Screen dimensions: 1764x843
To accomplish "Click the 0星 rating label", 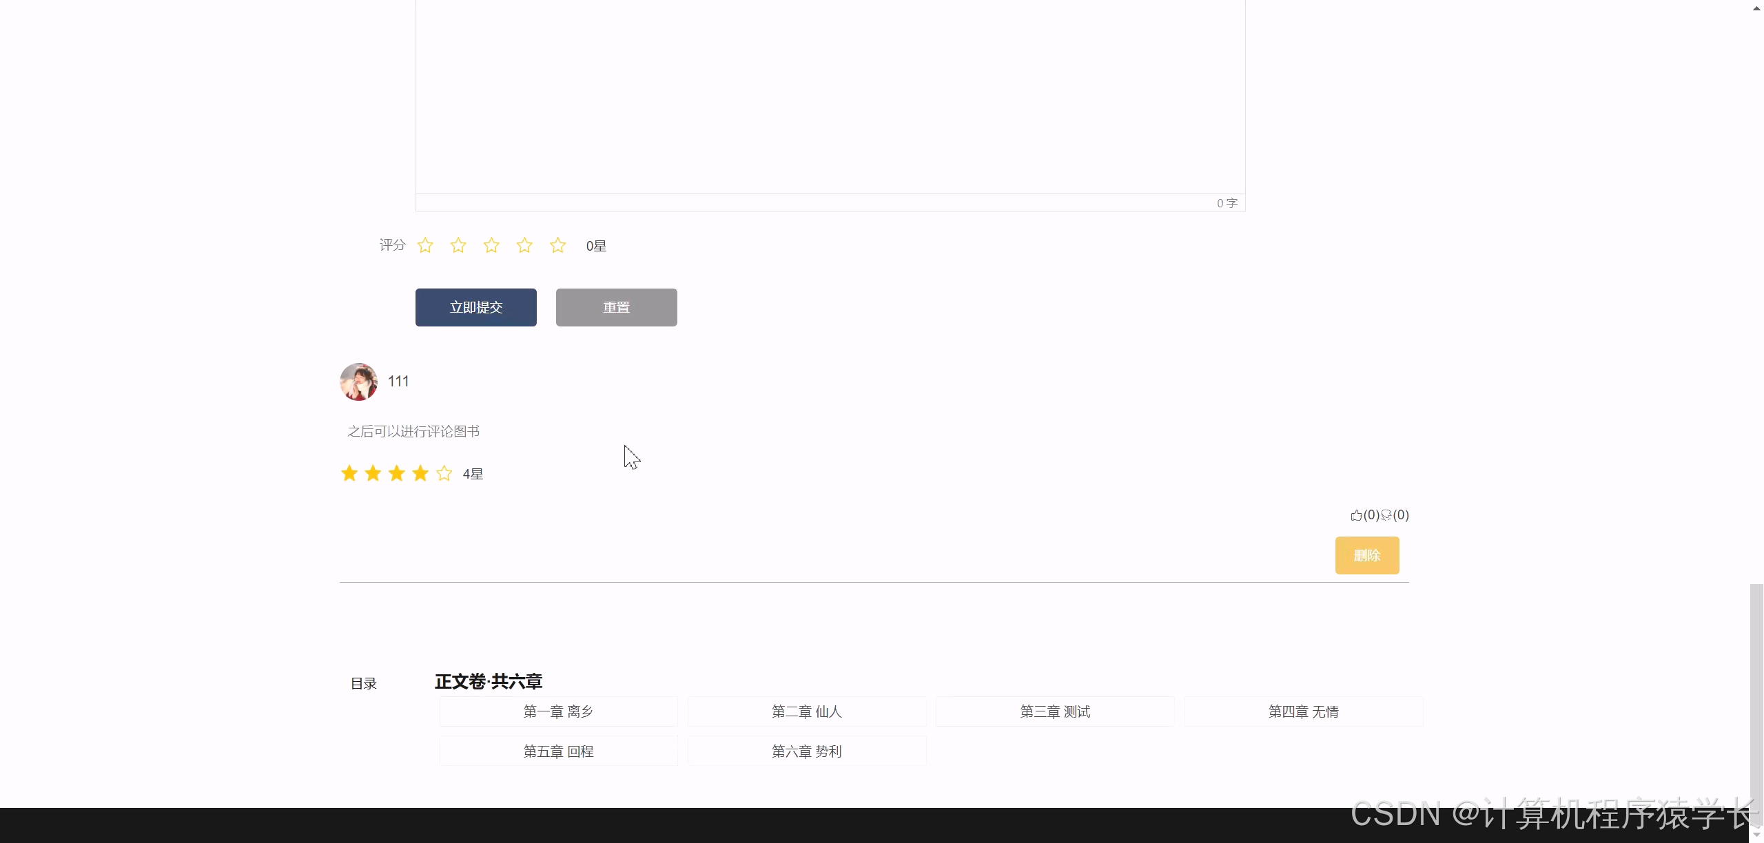I will pos(596,246).
